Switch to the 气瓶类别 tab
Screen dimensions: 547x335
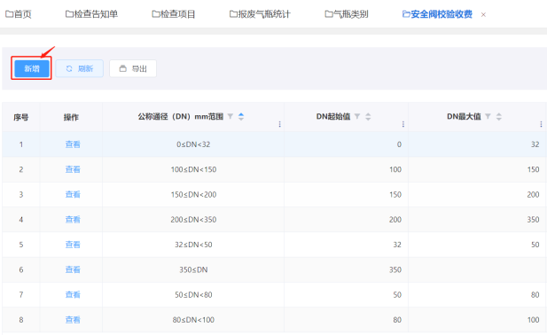click(347, 14)
